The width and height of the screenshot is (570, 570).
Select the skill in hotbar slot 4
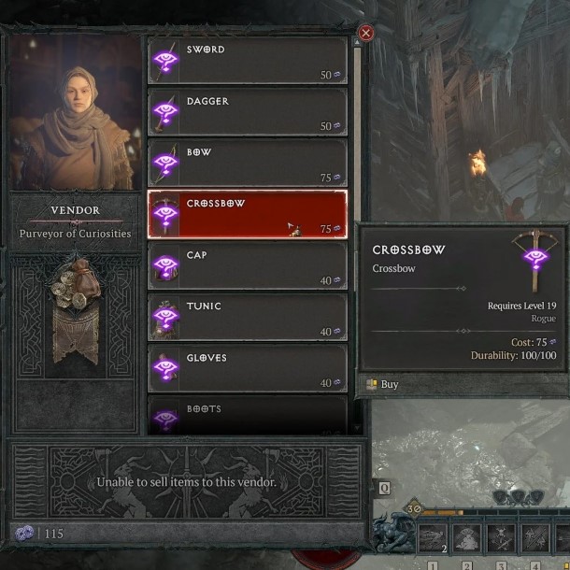coord(535,539)
